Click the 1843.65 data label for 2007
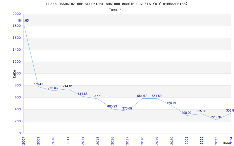Viewport: 234px width, 146px height. pyautogui.click(x=23, y=21)
